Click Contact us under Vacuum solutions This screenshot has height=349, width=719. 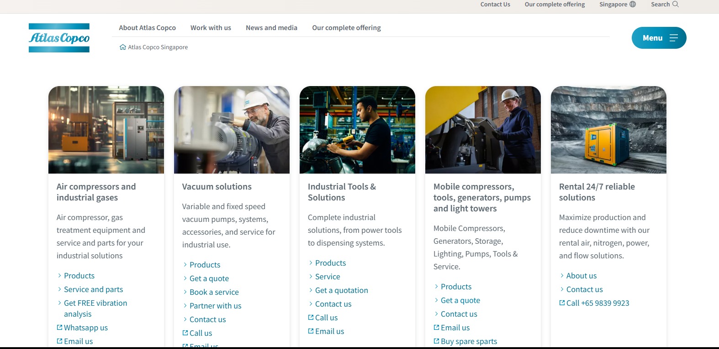207,319
